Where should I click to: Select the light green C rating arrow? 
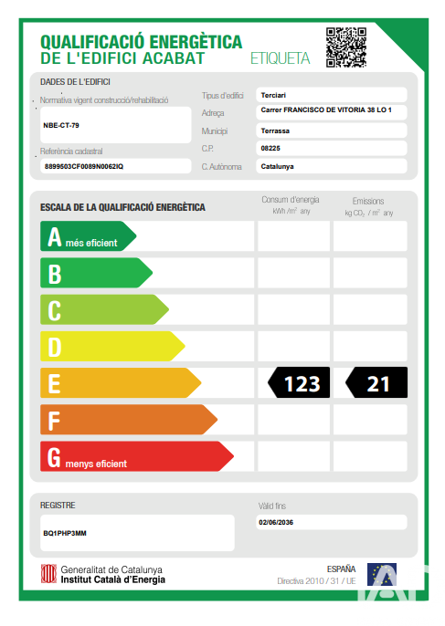coord(104,309)
